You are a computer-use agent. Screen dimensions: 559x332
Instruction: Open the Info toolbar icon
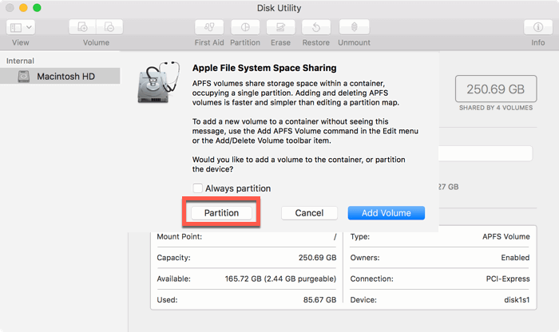537,27
